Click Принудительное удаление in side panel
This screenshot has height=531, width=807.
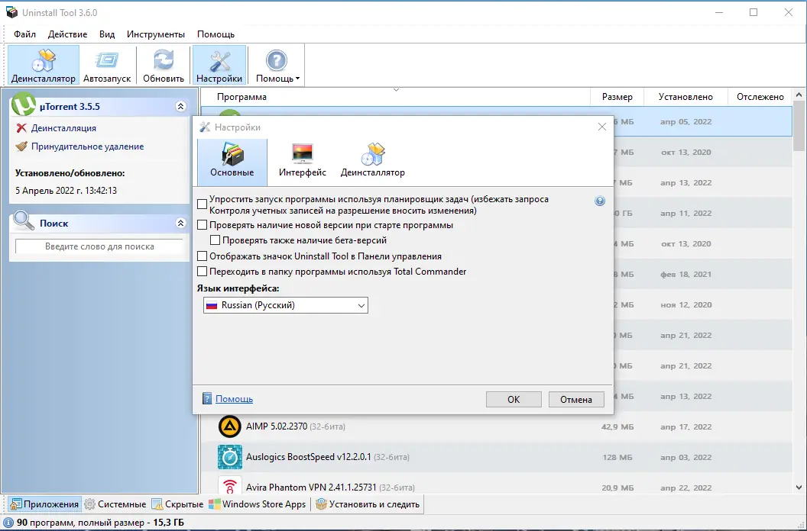click(87, 146)
